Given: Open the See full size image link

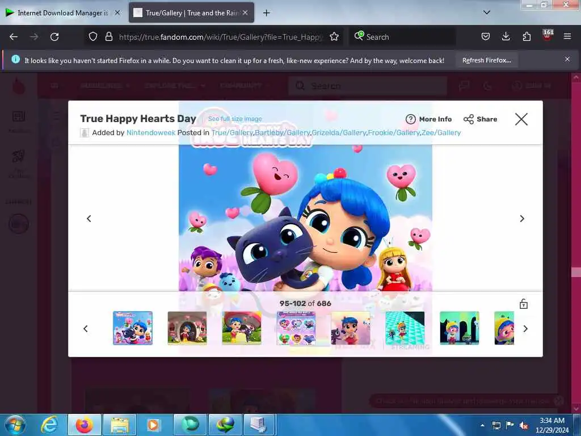Looking at the screenshot, I should (235, 119).
